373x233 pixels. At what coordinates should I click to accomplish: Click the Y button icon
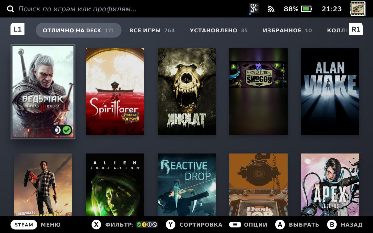click(x=170, y=225)
